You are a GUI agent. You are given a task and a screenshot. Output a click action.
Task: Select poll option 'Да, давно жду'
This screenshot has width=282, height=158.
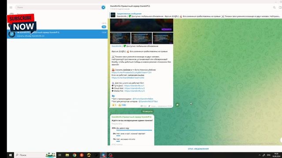tap(132, 129)
